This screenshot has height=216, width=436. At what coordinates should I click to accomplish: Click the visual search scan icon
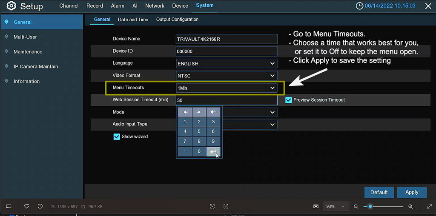pos(212,207)
